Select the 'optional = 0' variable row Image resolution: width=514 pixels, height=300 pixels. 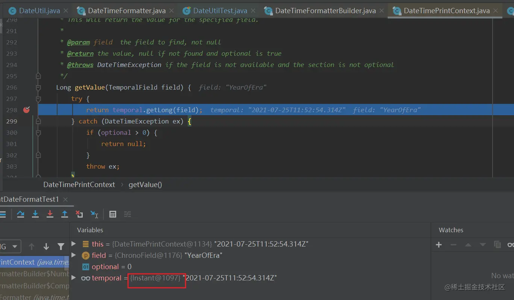tap(250, 266)
